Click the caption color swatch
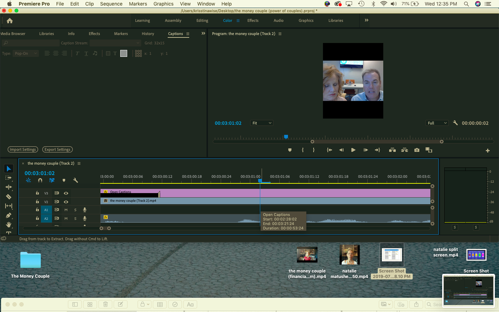The width and height of the screenshot is (499, 312). pyautogui.click(x=124, y=53)
